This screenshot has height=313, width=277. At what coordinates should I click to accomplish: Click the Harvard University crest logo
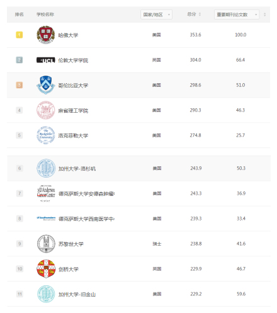click(46, 35)
